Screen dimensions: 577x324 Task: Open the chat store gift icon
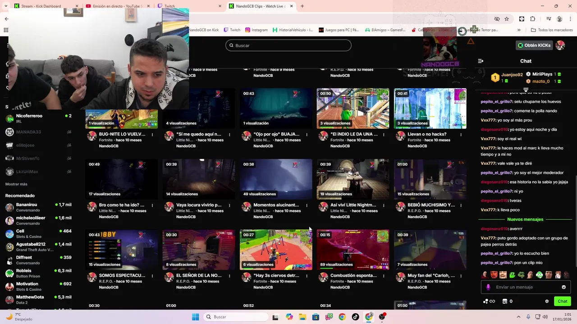(x=505, y=301)
